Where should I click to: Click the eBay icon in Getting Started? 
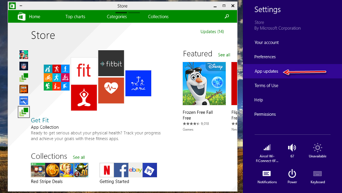pyautogui.click(x=135, y=170)
